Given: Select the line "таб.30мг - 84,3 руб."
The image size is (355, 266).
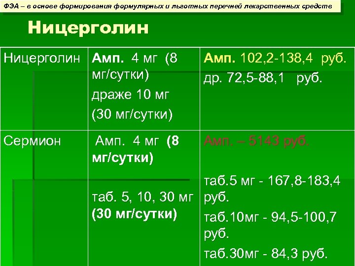Looking at the screenshot, I should (x=266, y=254).
